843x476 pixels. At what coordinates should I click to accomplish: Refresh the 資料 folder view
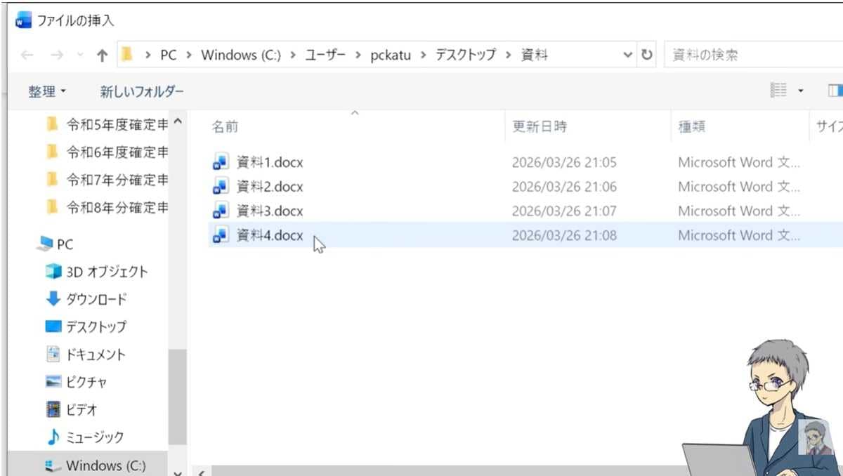coord(647,55)
